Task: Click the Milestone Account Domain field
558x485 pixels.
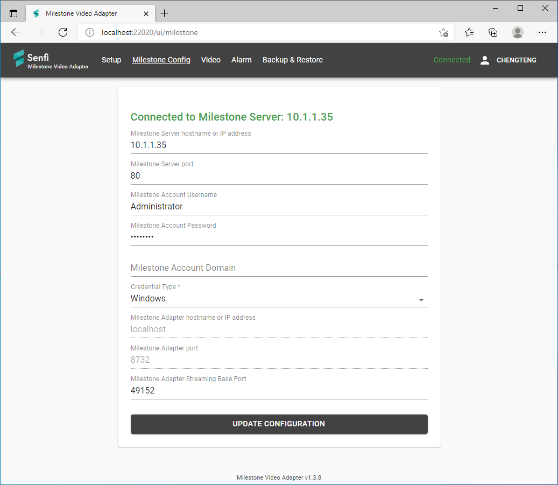Action: click(279, 268)
